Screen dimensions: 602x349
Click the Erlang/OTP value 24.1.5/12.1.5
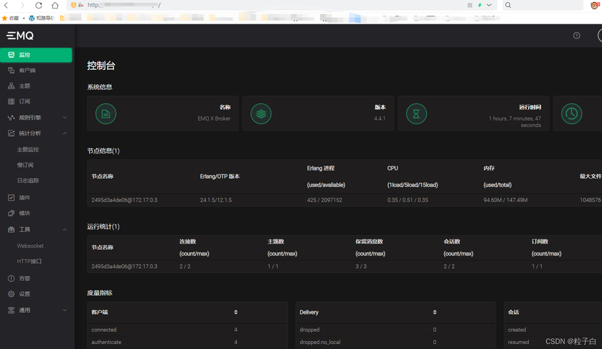click(x=216, y=200)
